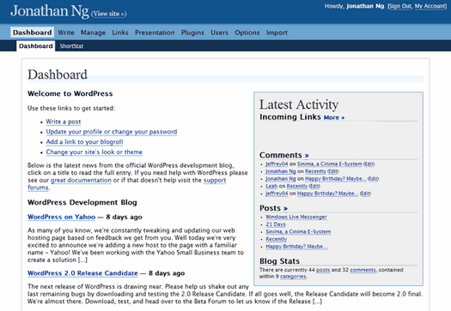
Task: Open the great documentation link
Action: tap(81, 180)
